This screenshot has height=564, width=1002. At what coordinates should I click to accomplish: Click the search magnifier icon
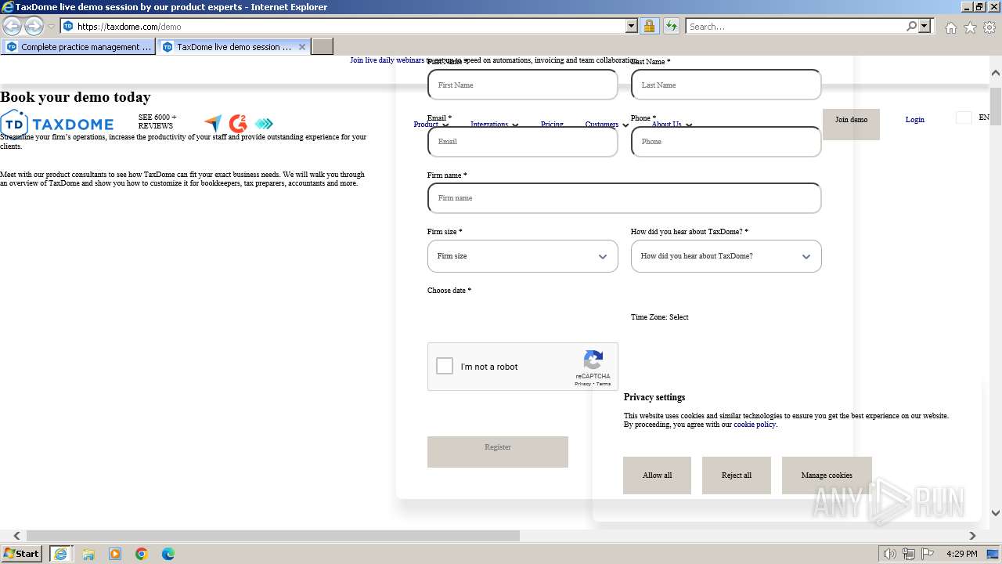tap(911, 26)
